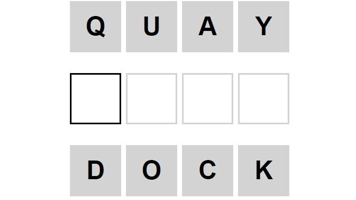Viewport: 356px width, 200px height.
Task: Select the first letter of the word DOCK
Action: 96,171
